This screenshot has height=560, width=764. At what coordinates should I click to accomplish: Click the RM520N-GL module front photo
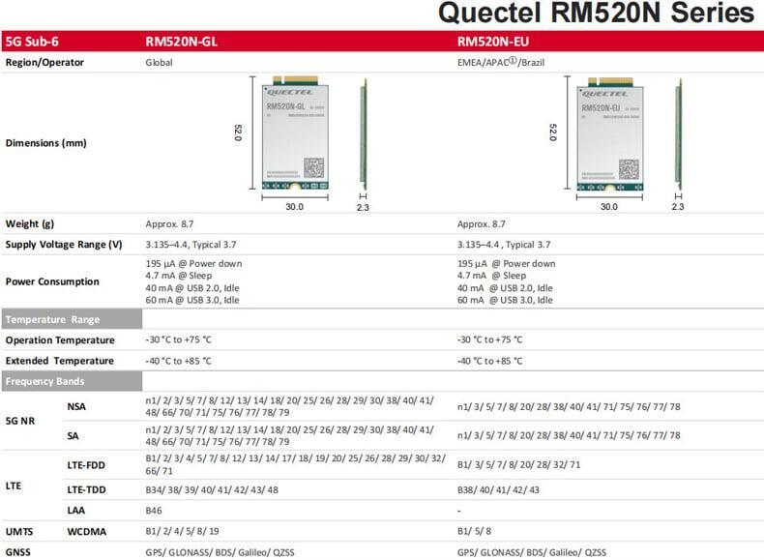click(295, 133)
